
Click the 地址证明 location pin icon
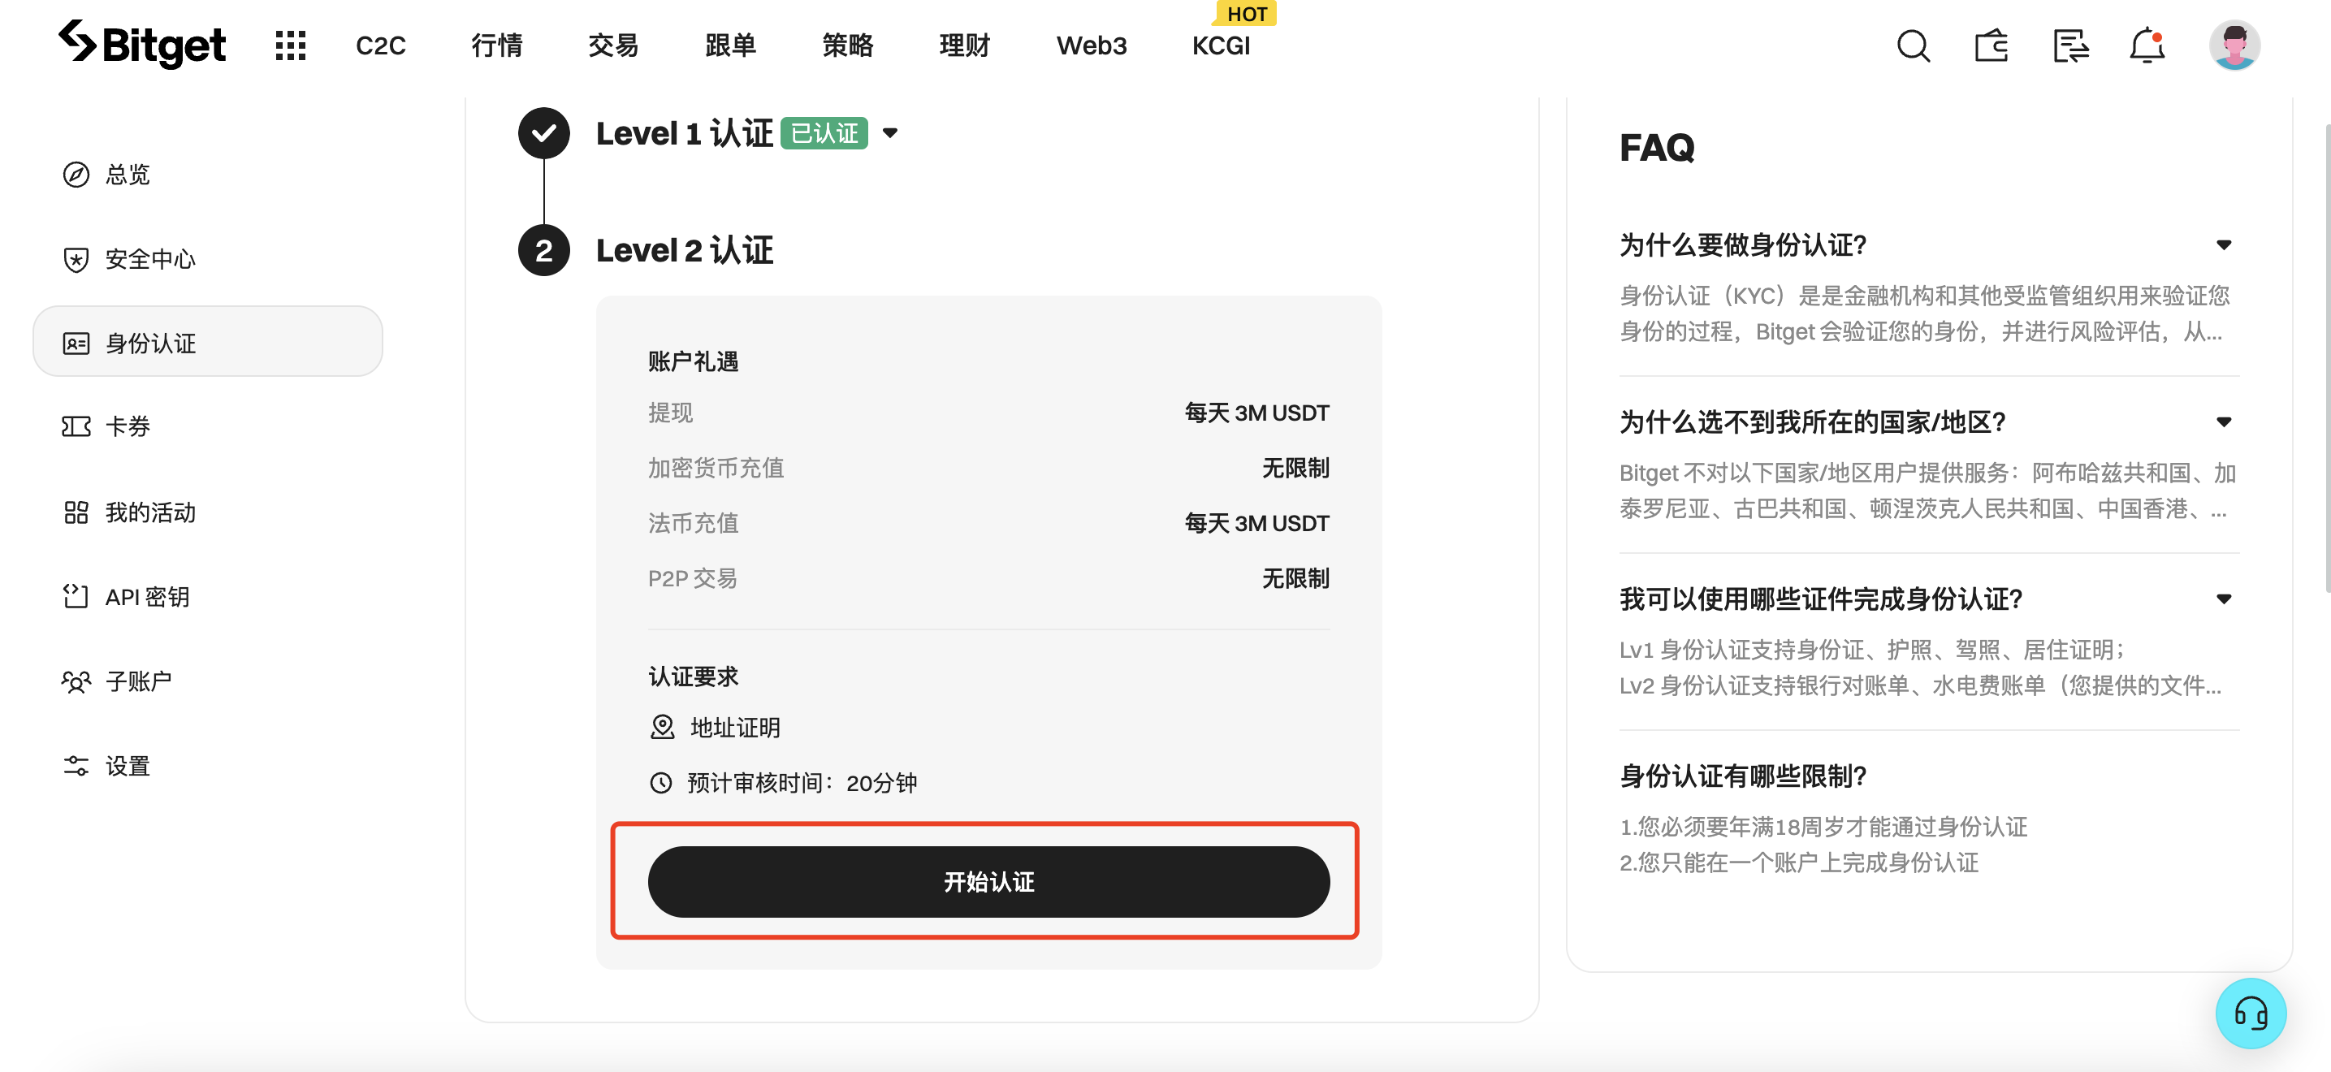point(663,728)
